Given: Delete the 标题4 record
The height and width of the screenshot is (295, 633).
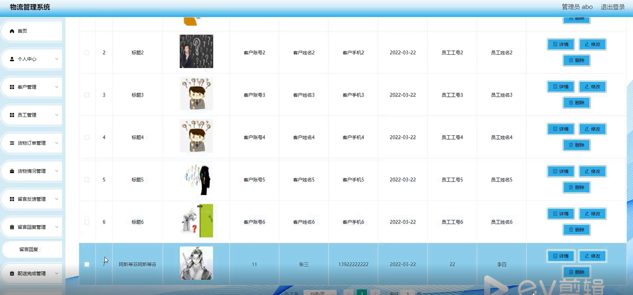Looking at the screenshot, I should [x=576, y=145].
